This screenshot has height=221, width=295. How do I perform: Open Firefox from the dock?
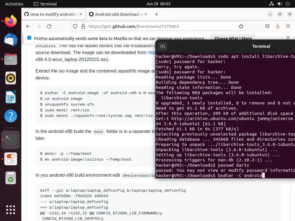pos(11,21)
